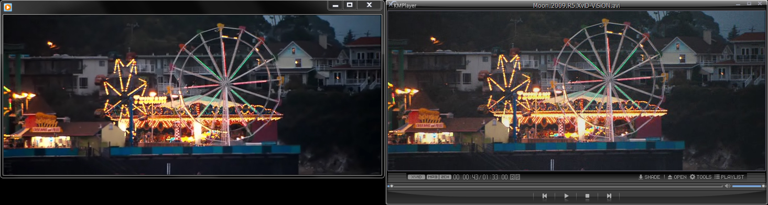Screen dimensions: 768x205
Task: Click the seek bar to jump ahead
Action: [x=556, y=186]
